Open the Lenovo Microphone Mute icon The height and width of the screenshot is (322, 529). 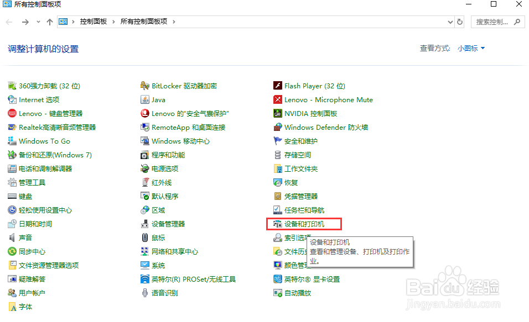tap(278, 100)
